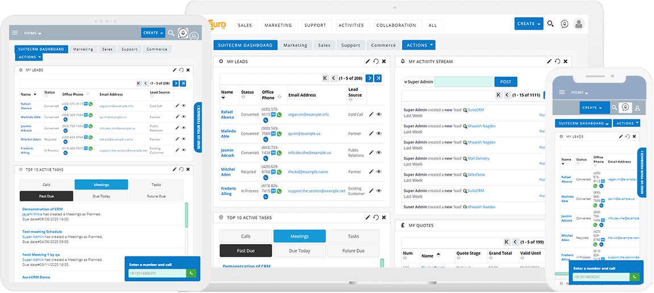Open search on the phone
The image size is (654, 293).
click(614, 108)
